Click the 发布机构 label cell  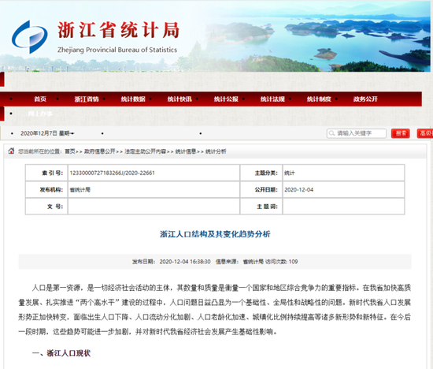coord(46,190)
